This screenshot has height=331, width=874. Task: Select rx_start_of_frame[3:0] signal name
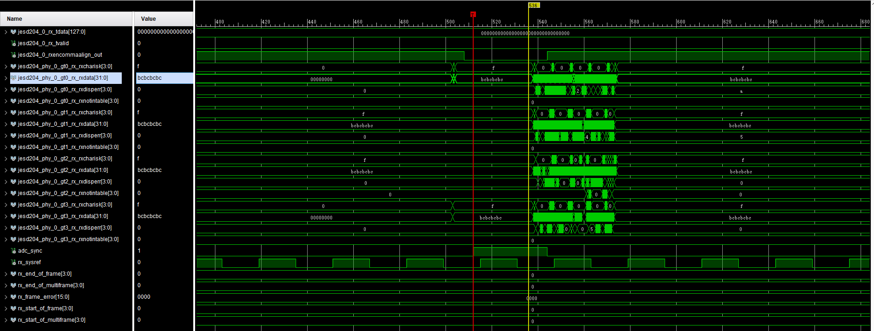point(45,308)
